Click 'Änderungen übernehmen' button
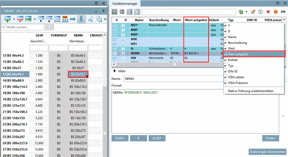The width and height of the screenshot is (288, 157). tap(268, 152)
